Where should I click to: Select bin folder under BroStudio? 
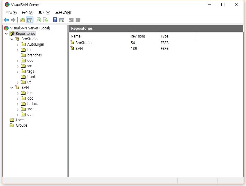pyautogui.click(x=30, y=50)
